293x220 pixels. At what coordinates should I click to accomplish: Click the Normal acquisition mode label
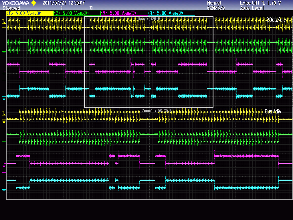coord(214,3)
